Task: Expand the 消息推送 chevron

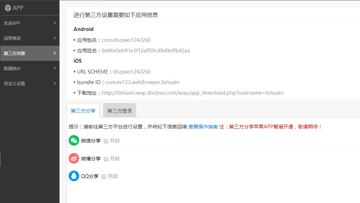Action: [x=55, y=38]
